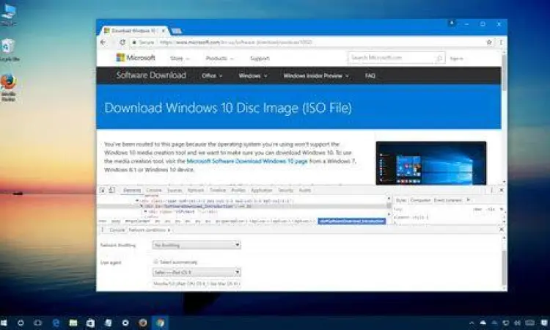Open the Network throttling dropdown
This screenshot has height=330, width=550.
coord(197,245)
